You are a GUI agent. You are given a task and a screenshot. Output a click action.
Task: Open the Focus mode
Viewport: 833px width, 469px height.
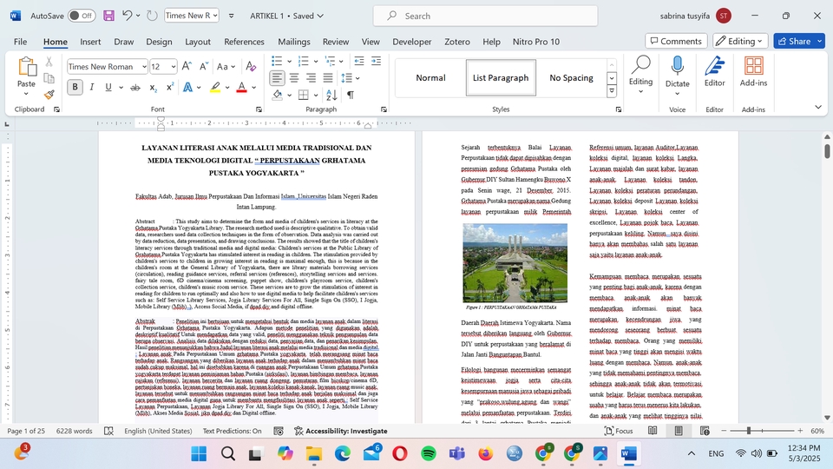pyautogui.click(x=619, y=431)
